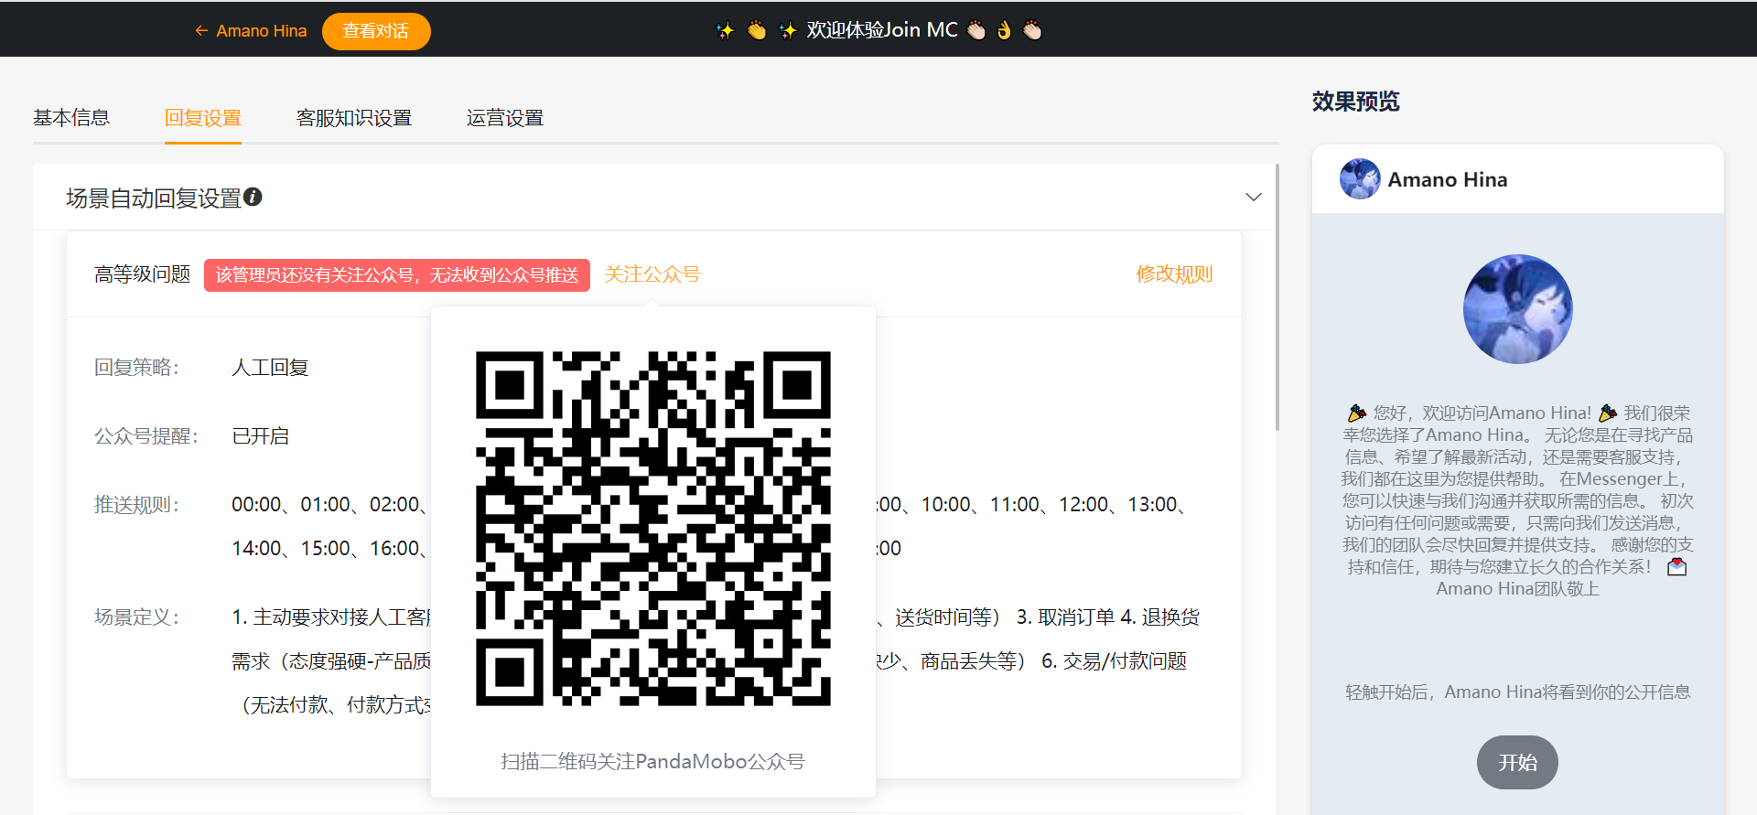Click the party popper emoji before 您好
The image size is (1757, 815).
[1357, 413]
